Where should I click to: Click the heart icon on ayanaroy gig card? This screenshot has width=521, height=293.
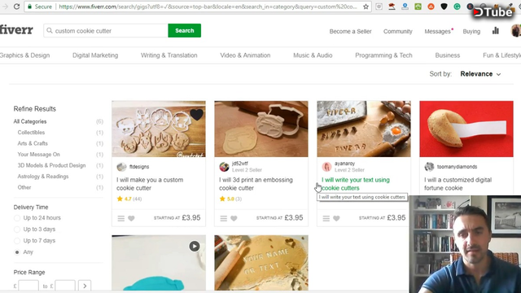tap(336, 218)
